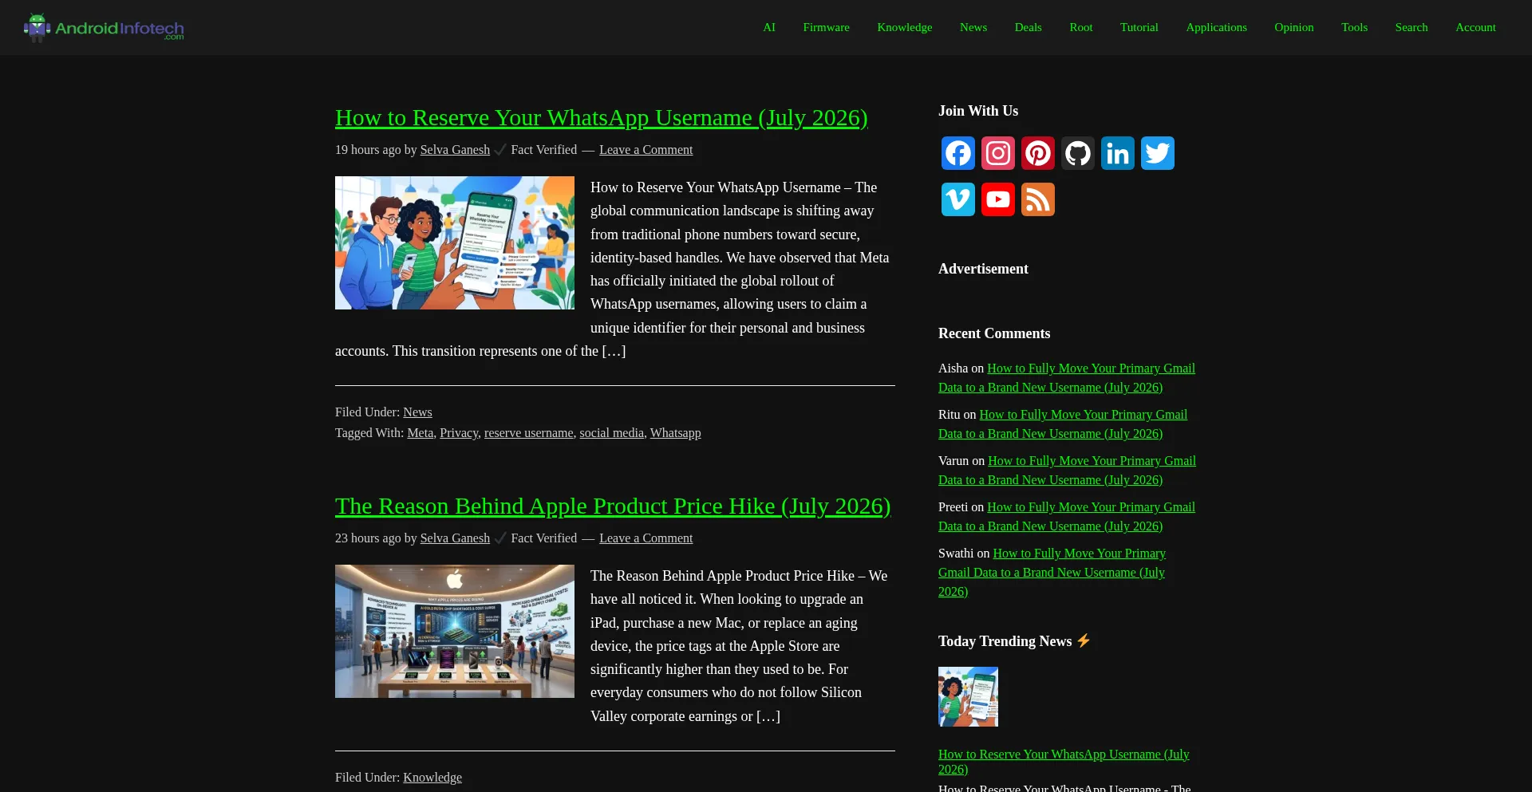Open the LinkedIn social icon
The image size is (1532, 792).
coord(1118,153)
